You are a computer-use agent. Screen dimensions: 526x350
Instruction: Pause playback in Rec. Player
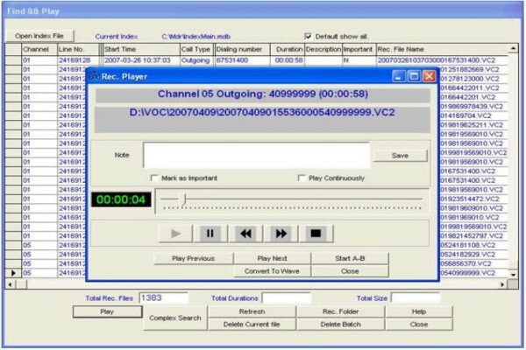(210, 233)
